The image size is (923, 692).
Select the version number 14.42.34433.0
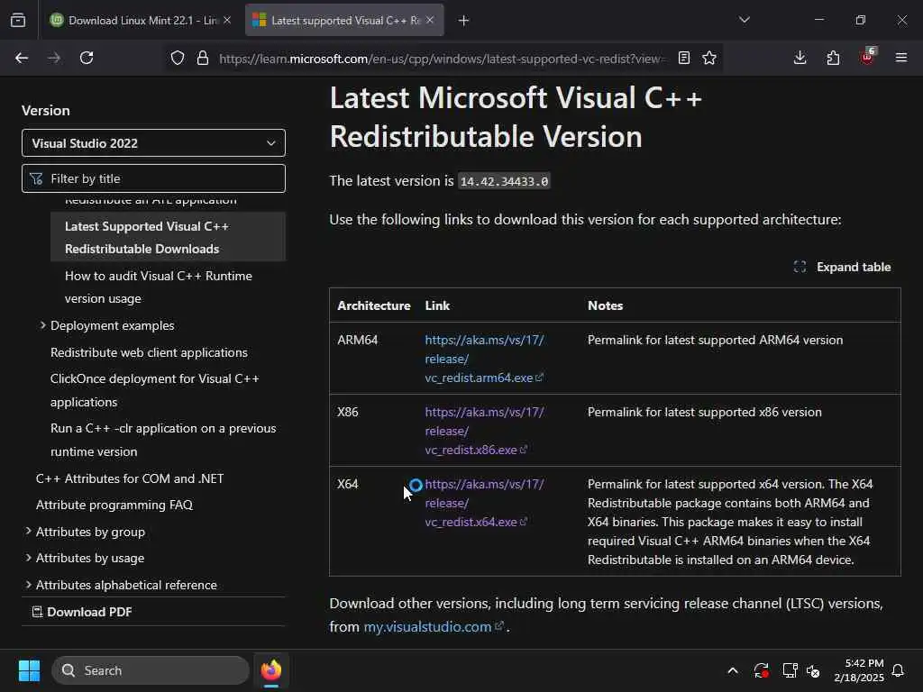(x=504, y=181)
